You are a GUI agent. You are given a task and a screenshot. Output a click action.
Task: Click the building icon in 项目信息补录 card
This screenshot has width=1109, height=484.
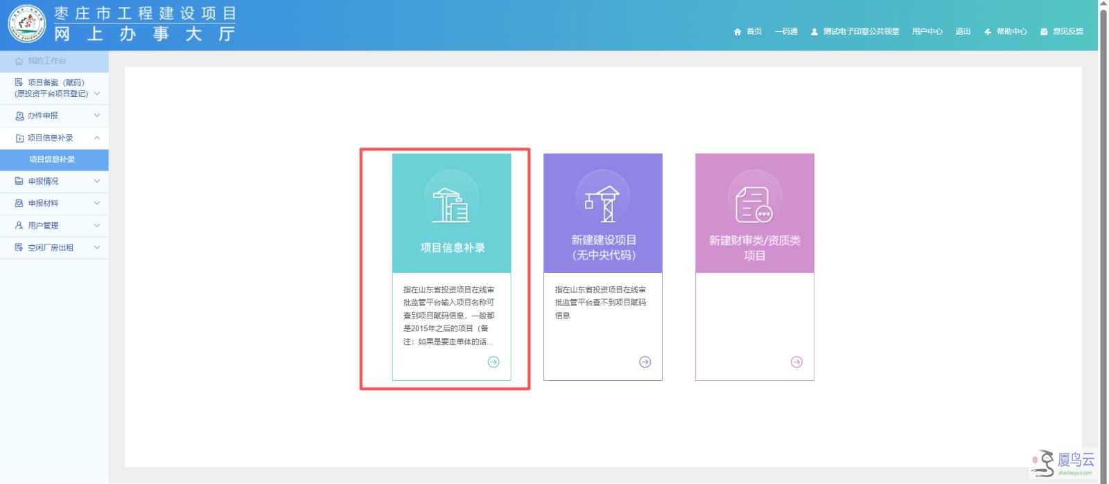451,205
